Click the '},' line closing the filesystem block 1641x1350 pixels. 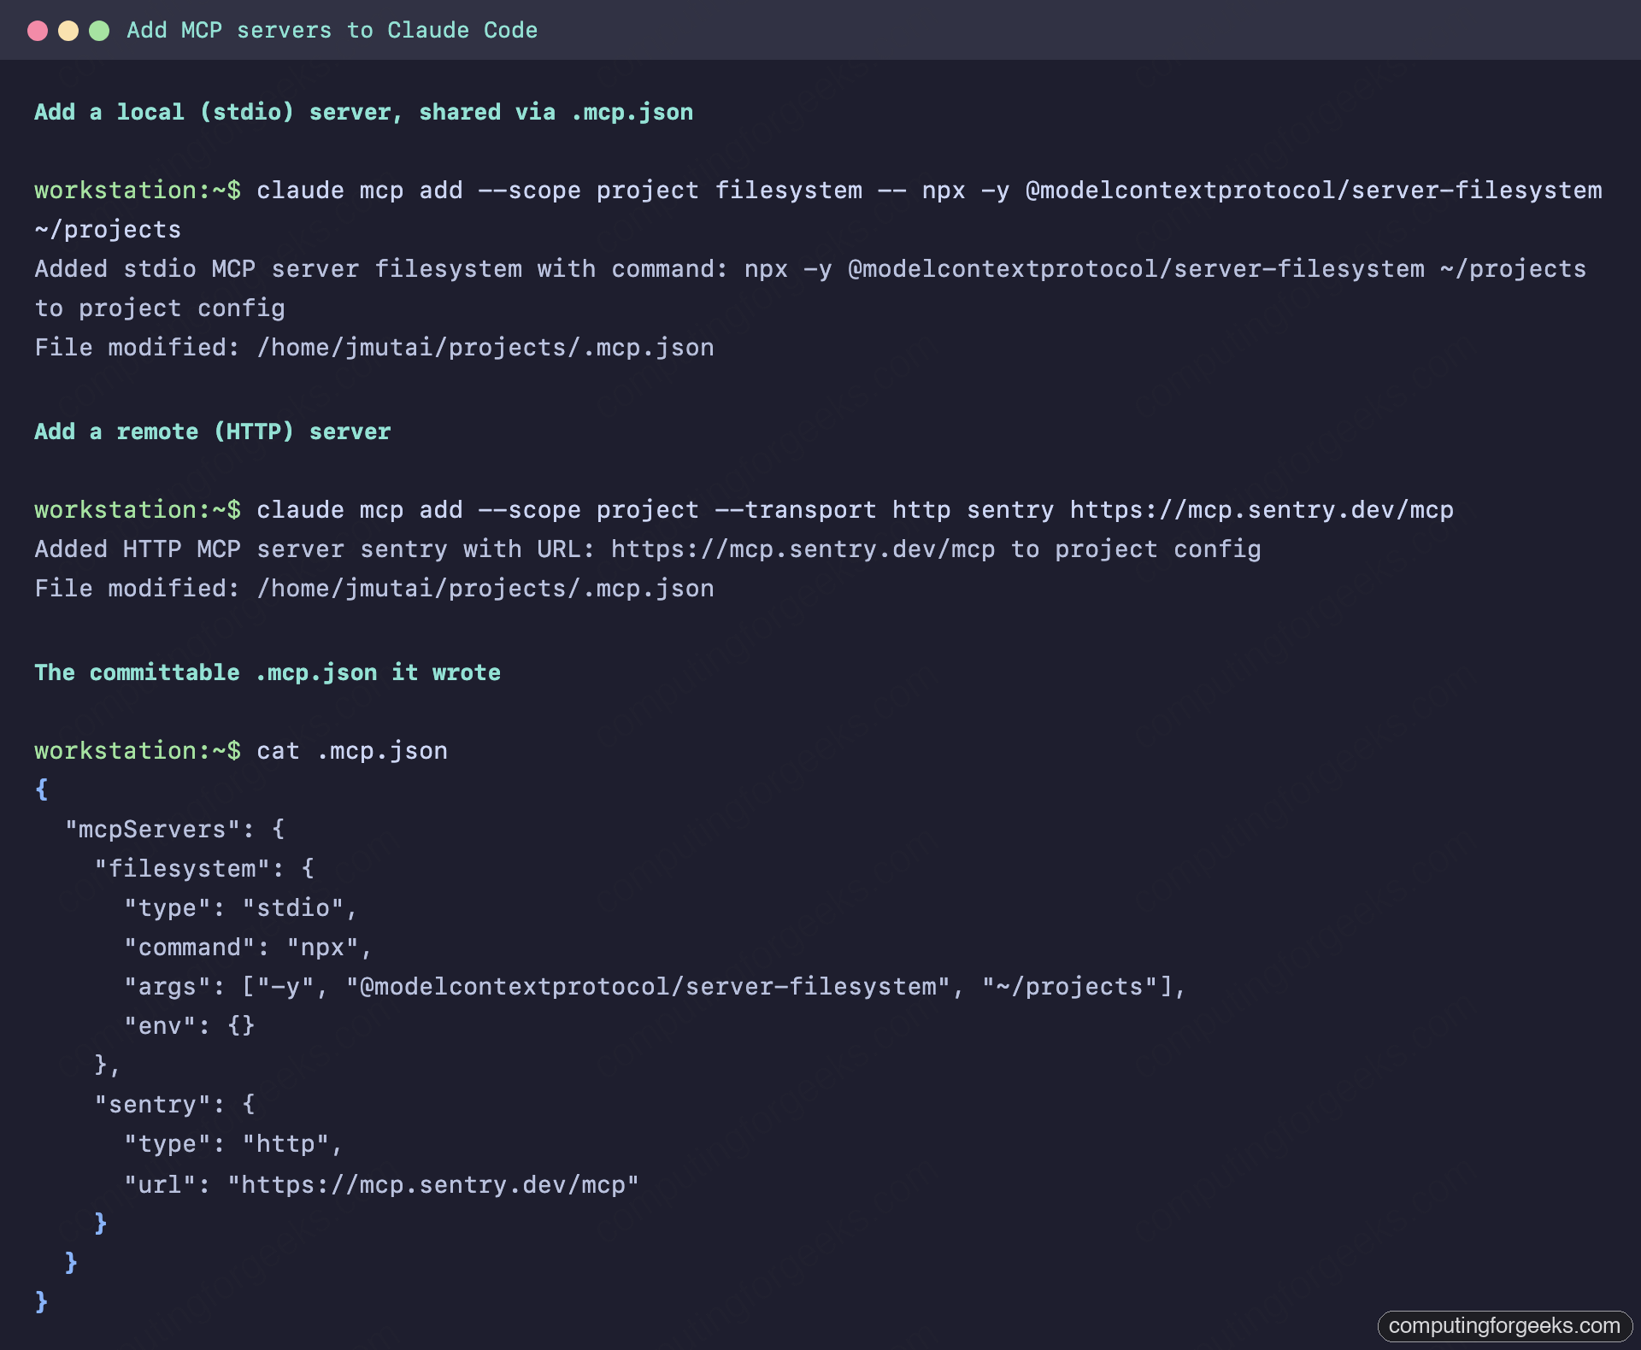107,1065
